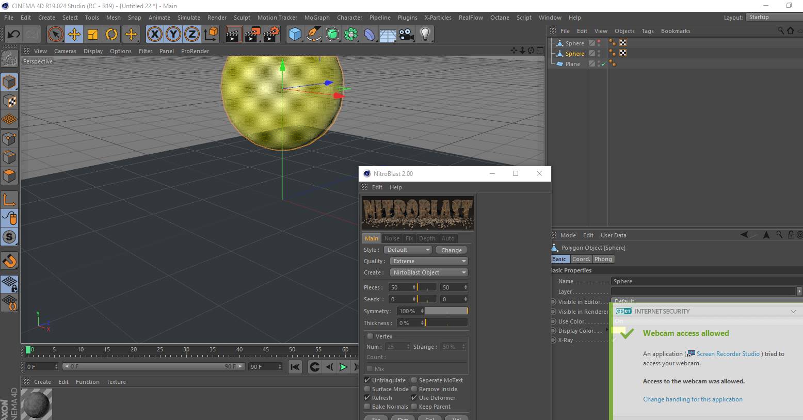803x420 pixels.
Task: Enable Snap magnet icon
Action: (9, 261)
